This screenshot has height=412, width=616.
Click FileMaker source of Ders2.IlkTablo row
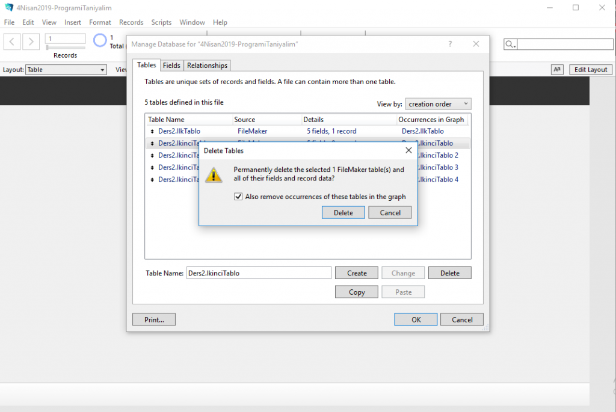click(x=252, y=131)
